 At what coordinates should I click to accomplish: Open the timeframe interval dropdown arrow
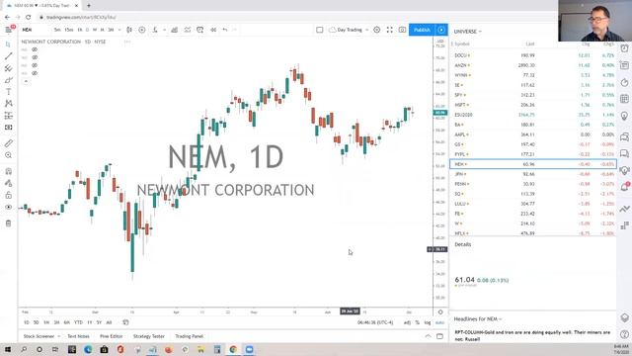(x=119, y=30)
